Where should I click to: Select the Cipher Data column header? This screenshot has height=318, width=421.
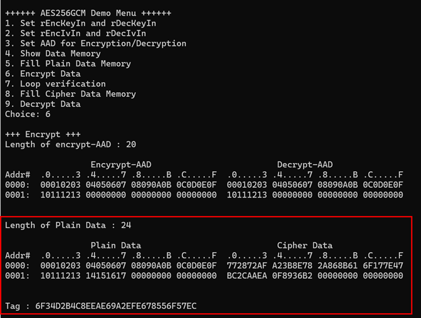click(305, 245)
